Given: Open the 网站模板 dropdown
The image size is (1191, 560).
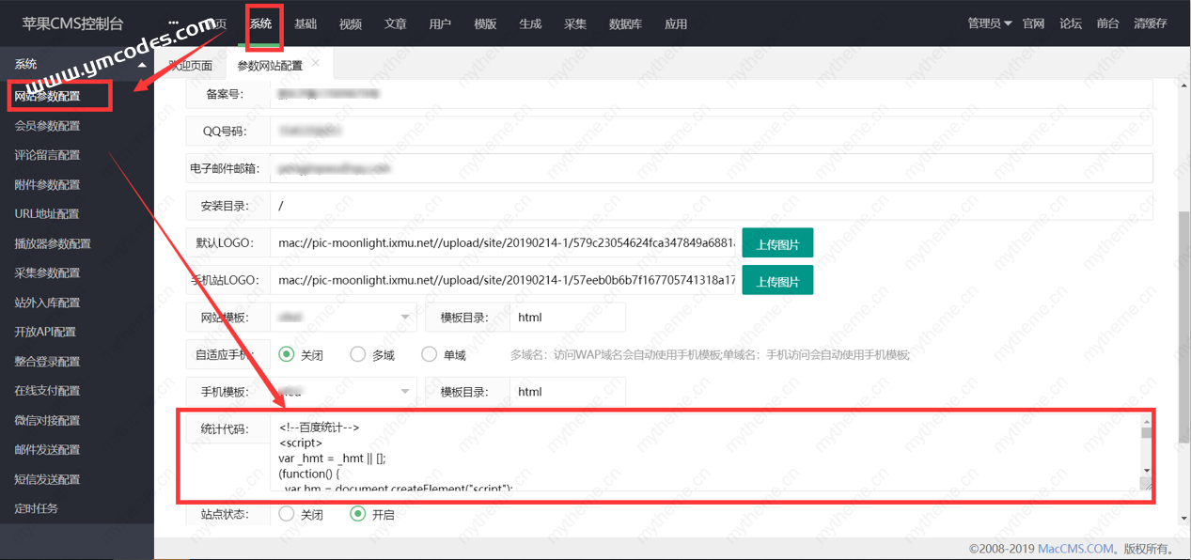Looking at the screenshot, I should point(344,318).
